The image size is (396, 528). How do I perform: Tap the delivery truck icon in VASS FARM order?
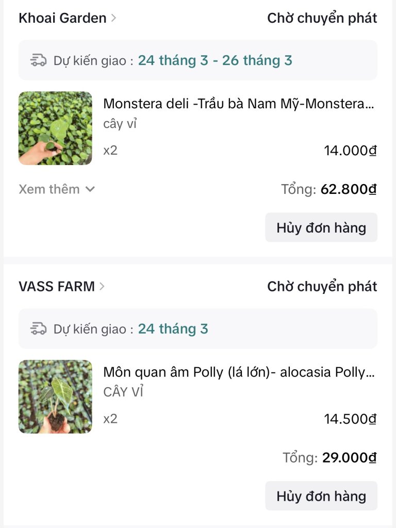click(x=38, y=328)
